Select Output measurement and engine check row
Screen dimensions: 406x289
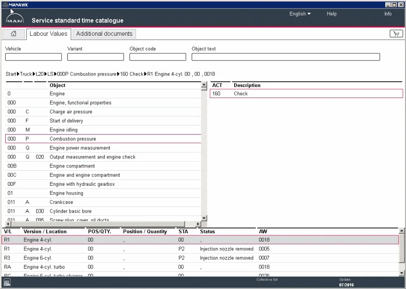[103, 157]
